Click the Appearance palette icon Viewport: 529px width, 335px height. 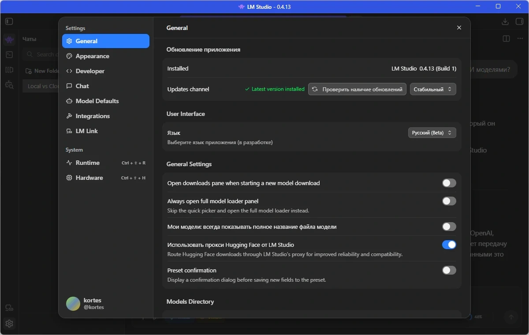tap(69, 56)
